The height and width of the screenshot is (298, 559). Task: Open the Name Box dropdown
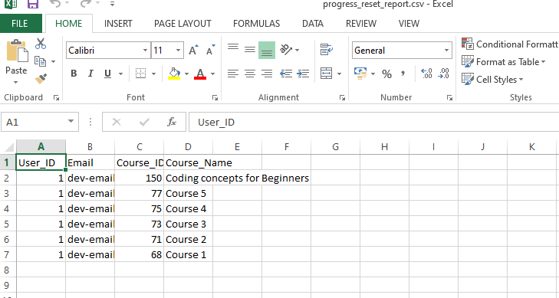point(71,122)
